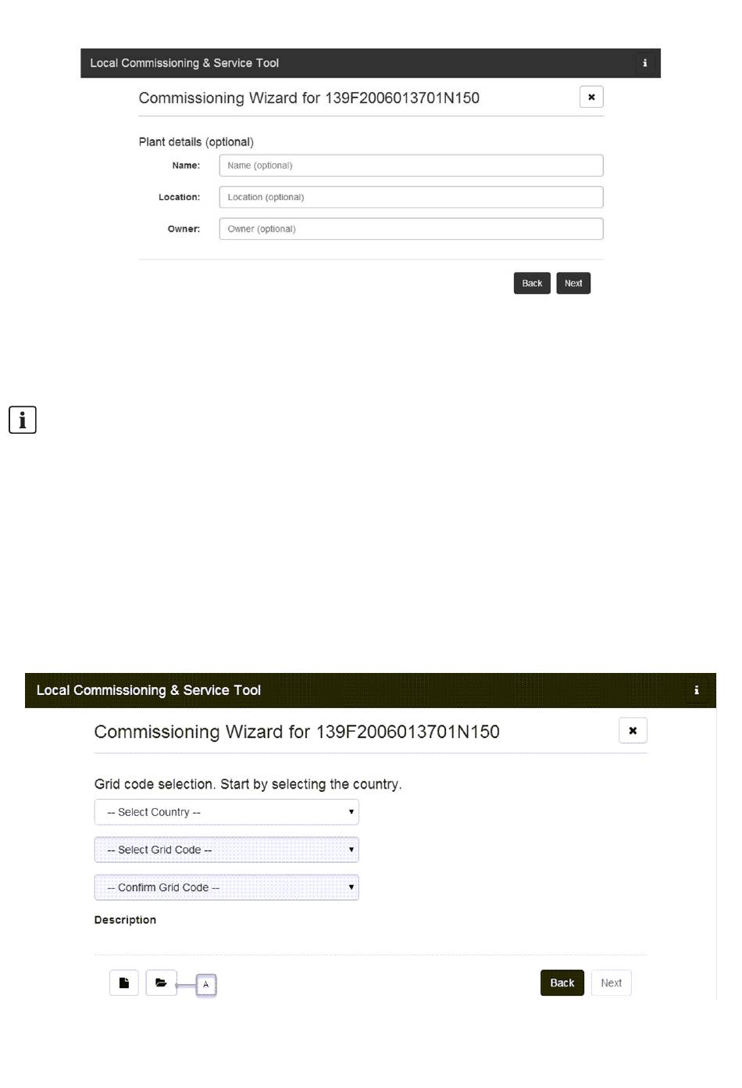Viewport: 742px width, 1088px height.
Task: Click Back button in Plant details step
Action: [x=532, y=283]
